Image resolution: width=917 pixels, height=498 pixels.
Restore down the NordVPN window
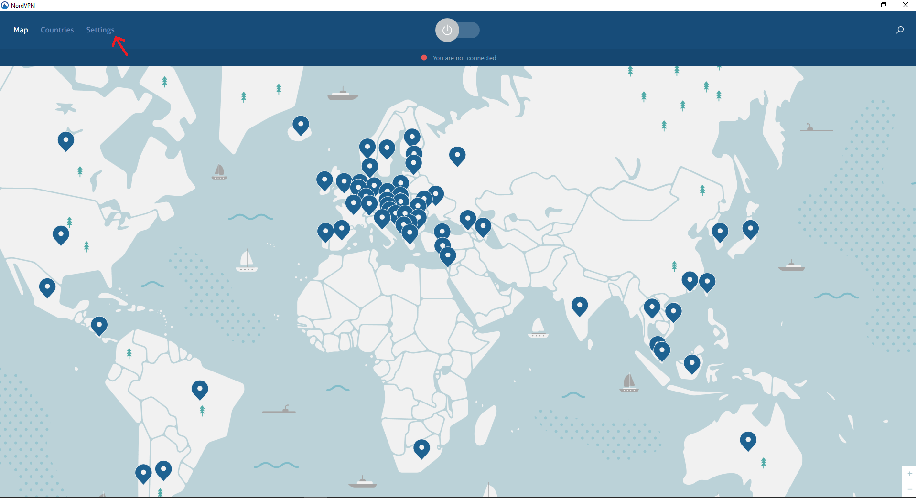[884, 5]
